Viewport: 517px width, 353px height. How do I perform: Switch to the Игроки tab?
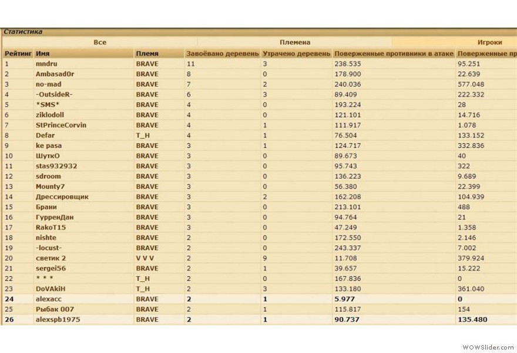tap(489, 42)
